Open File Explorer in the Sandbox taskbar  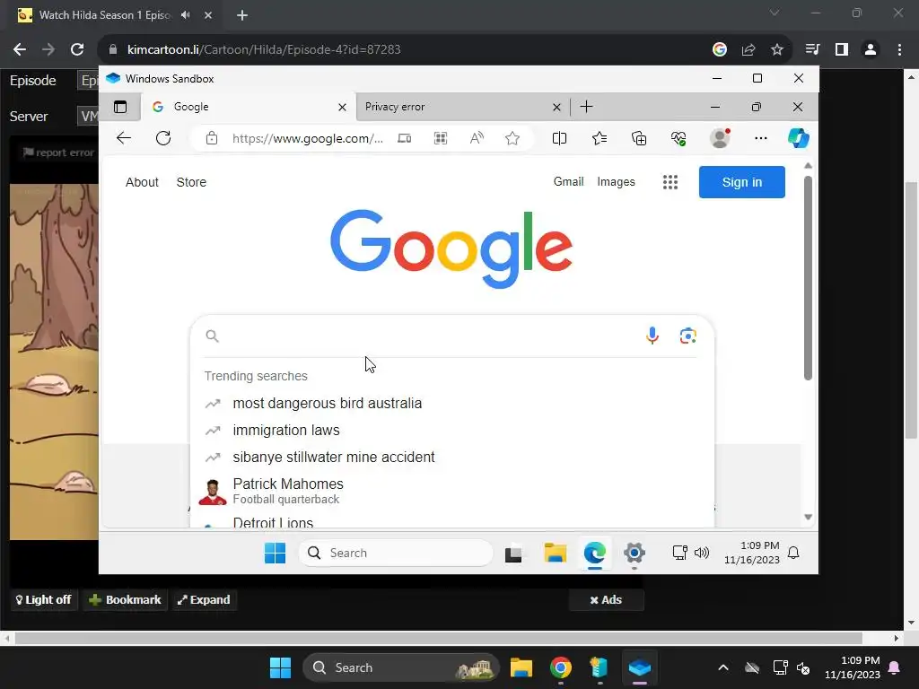point(555,553)
